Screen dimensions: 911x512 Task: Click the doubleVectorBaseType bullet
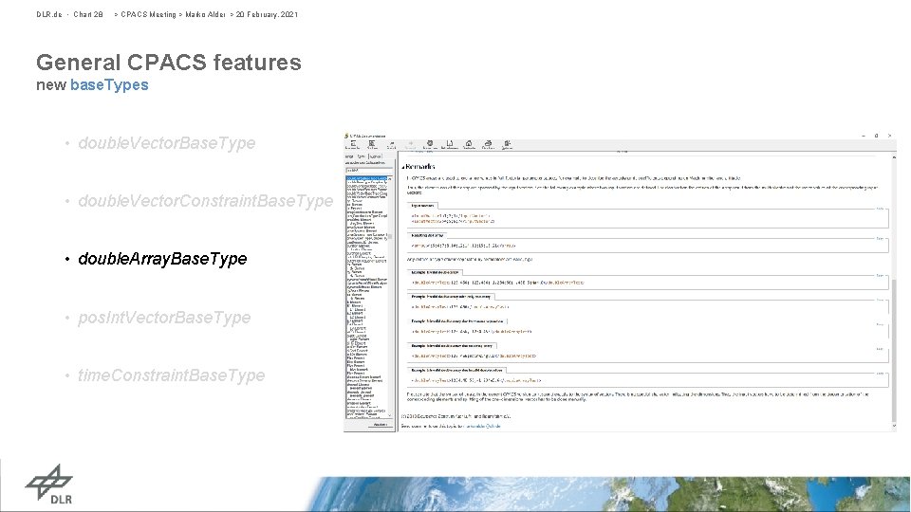pyautogui.click(x=167, y=143)
